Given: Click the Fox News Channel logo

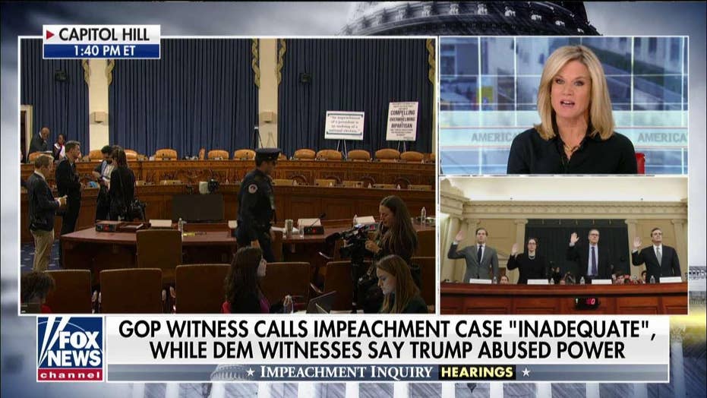Looking at the screenshot, I should pyautogui.click(x=71, y=349).
